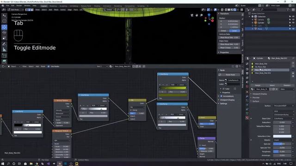Collapse the Surface panel in Material properties
The width and height of the screenshot is (296, 166).
pyautogui.click(x=256, y=101)
